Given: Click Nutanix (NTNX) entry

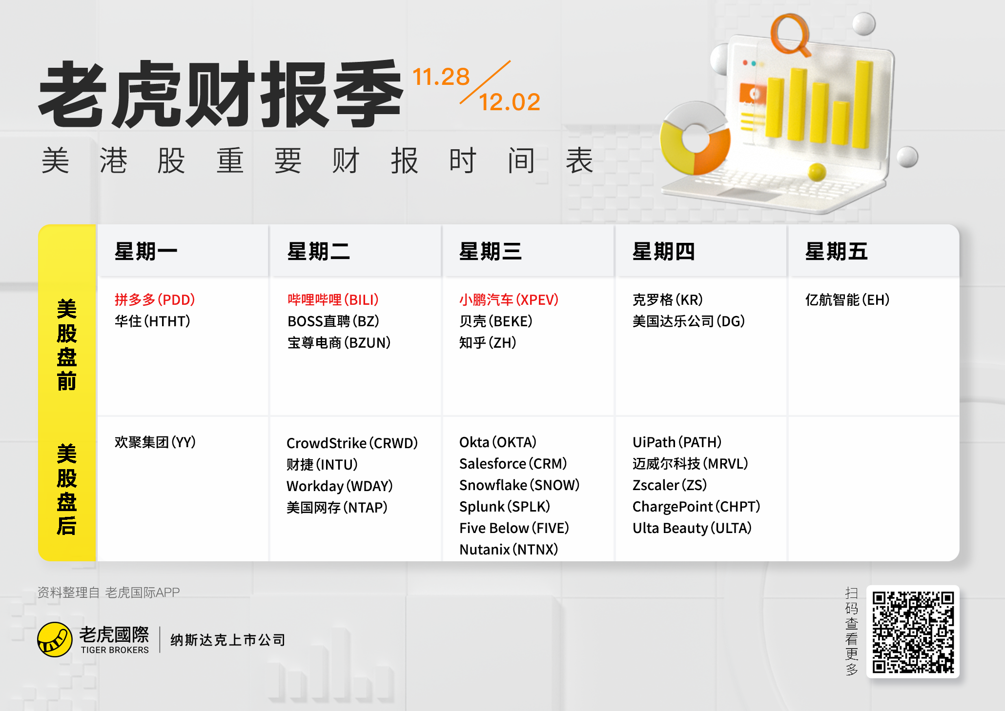Looking at the screenshot, I should point(509,549).
